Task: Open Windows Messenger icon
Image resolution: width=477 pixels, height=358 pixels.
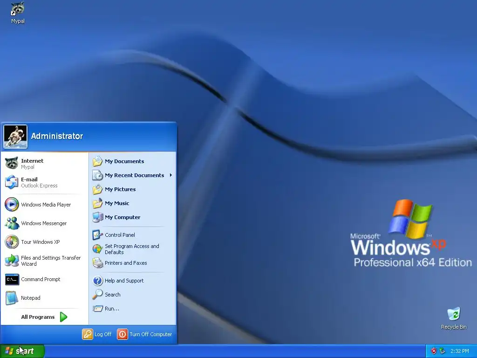Action: [12, 223]
